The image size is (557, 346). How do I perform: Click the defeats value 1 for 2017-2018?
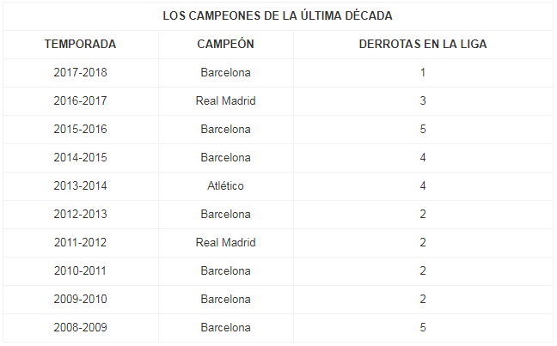tap(423, 72)
